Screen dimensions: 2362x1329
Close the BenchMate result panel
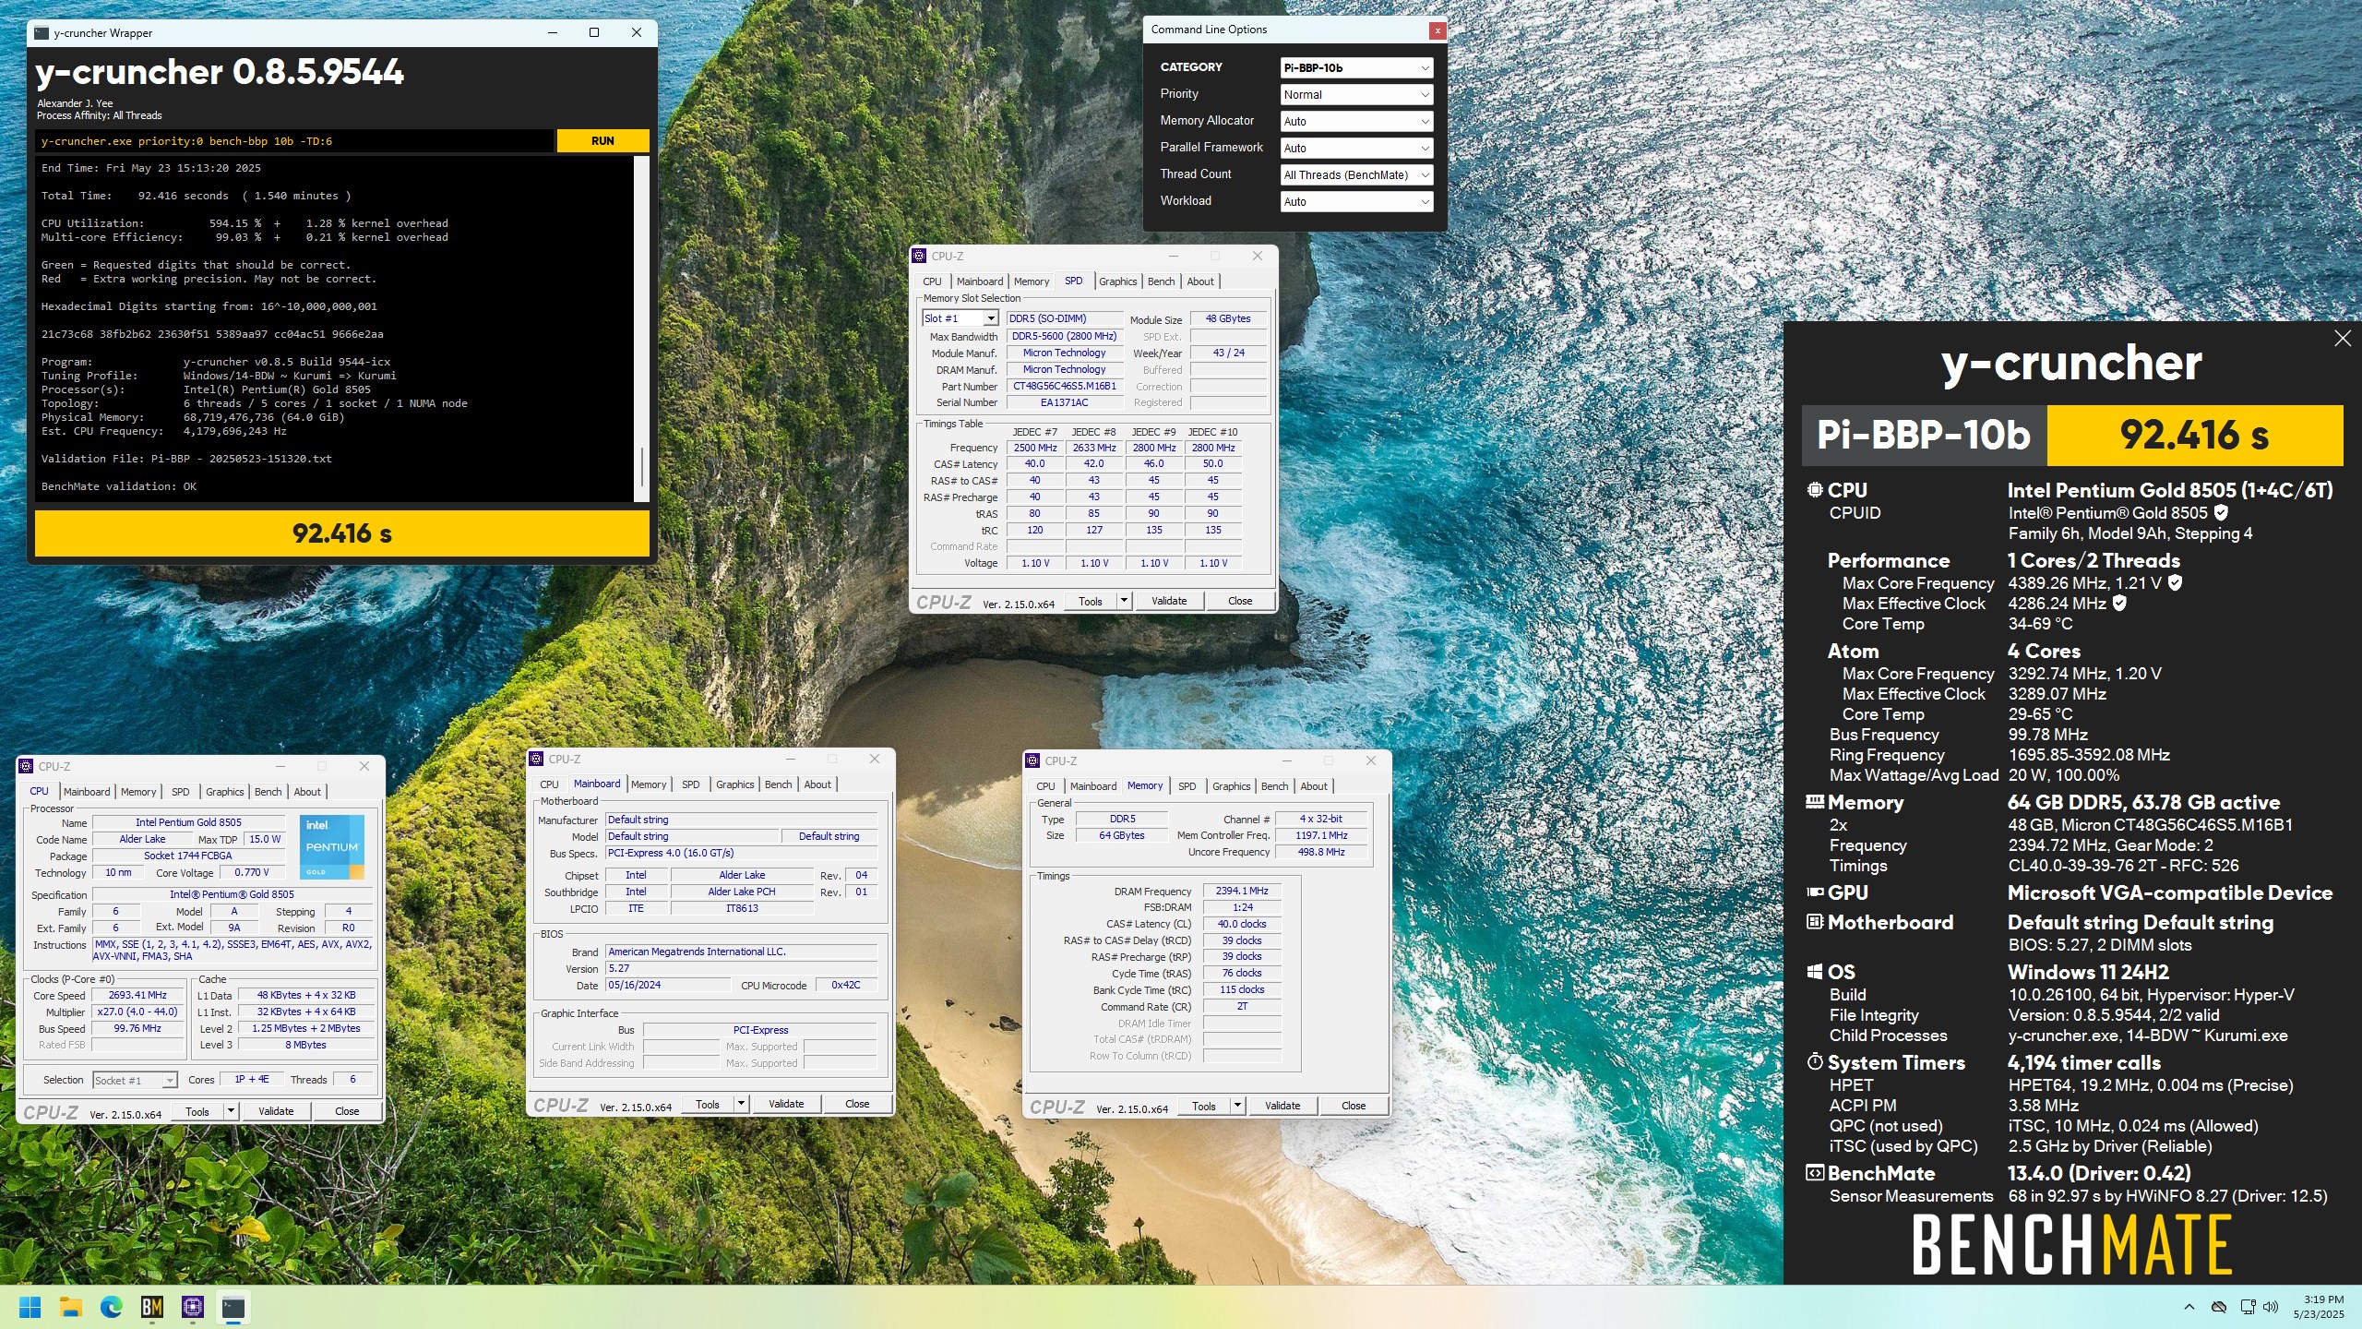(x=2343, y=339)
